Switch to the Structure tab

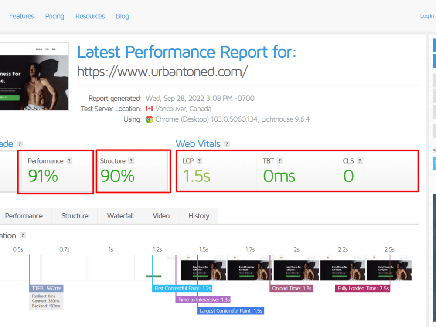point(75,216)
